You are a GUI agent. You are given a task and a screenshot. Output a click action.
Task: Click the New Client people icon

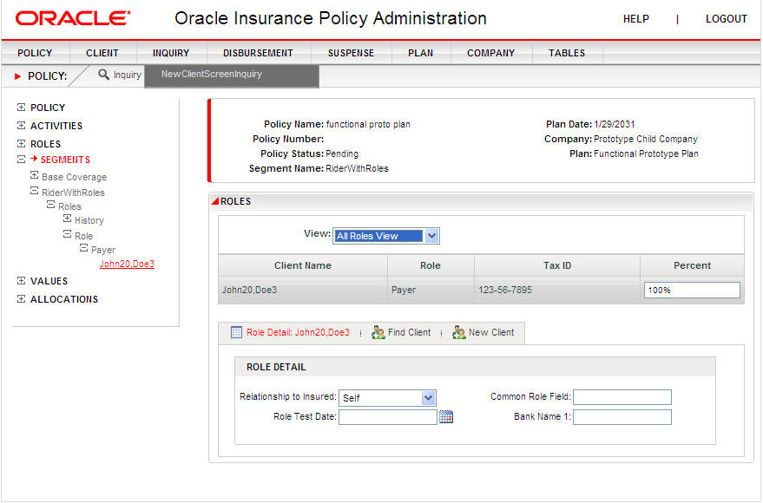pos(459,332)
